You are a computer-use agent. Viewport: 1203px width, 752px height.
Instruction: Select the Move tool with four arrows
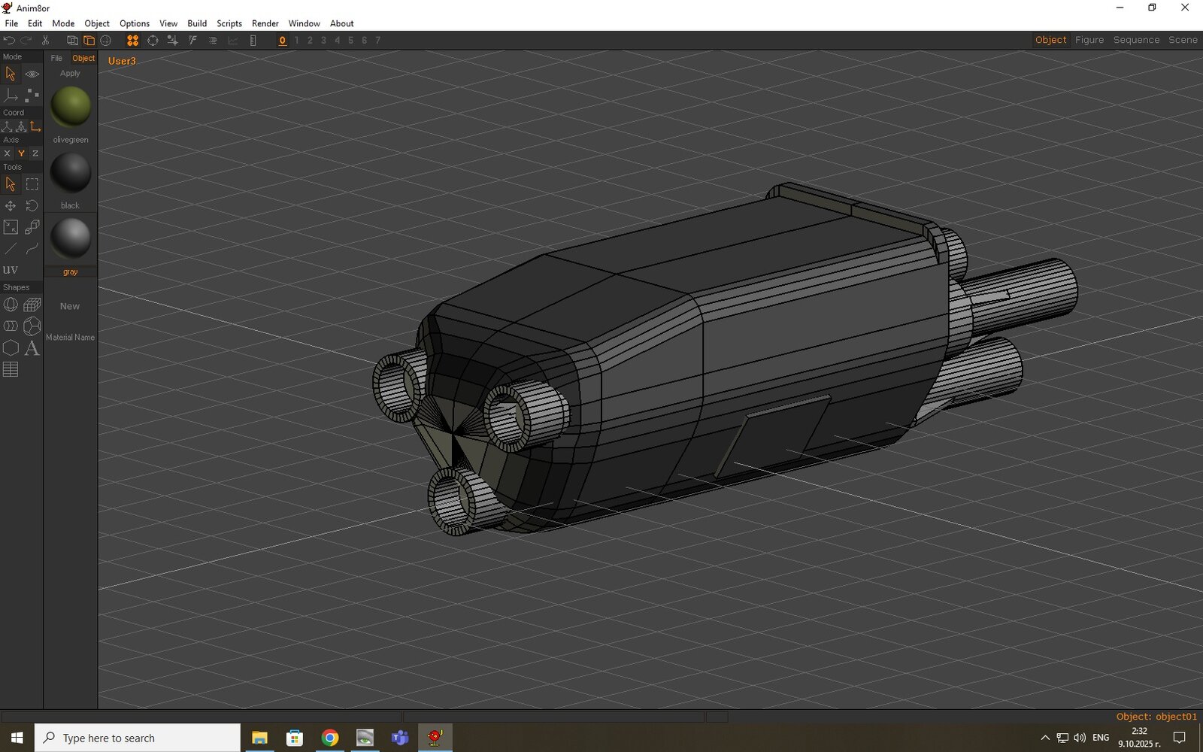tap(11, 205)
